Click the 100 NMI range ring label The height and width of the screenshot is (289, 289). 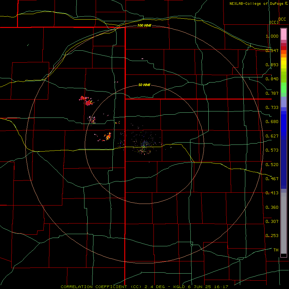(x=144, y=25)
